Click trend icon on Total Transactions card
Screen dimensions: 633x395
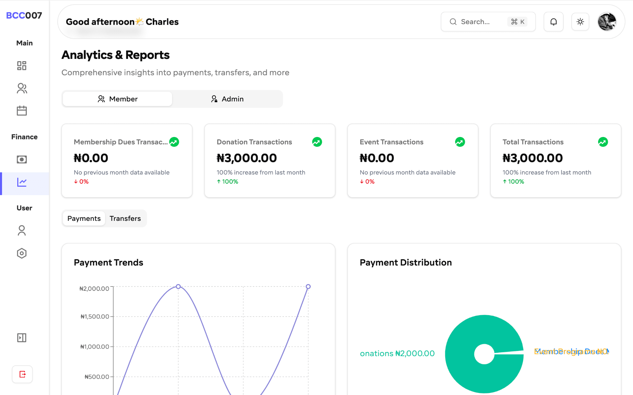[603, 142]
